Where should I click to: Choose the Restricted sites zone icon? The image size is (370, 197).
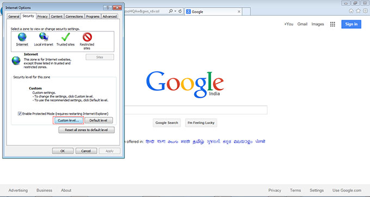(87, 37)
